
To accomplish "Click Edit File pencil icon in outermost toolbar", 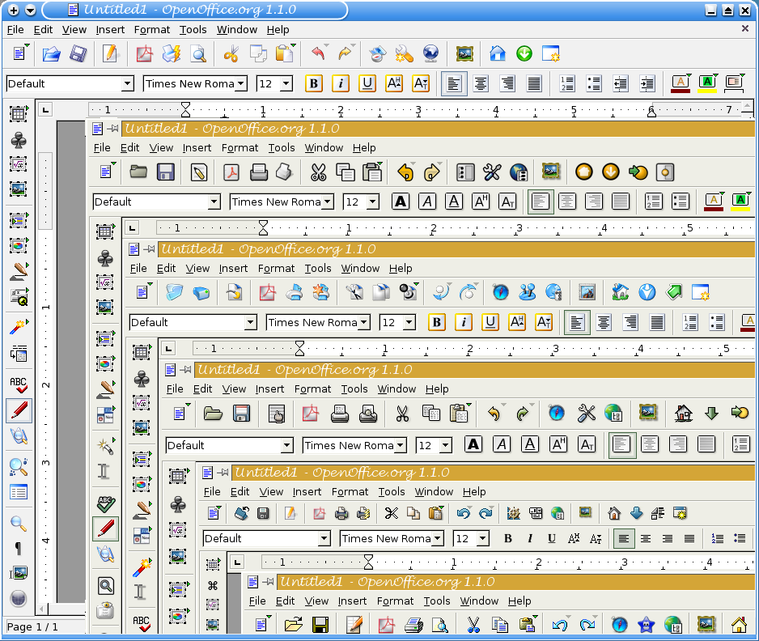I will (110, 53).
